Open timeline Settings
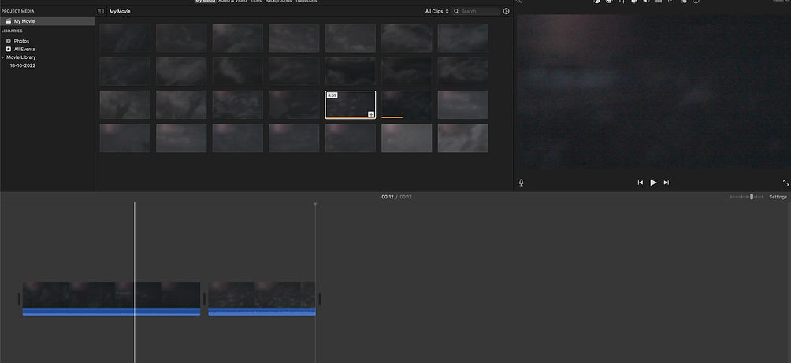Viewport: 791px width, 363px height. pyautogui.click(x=778, y=197)
